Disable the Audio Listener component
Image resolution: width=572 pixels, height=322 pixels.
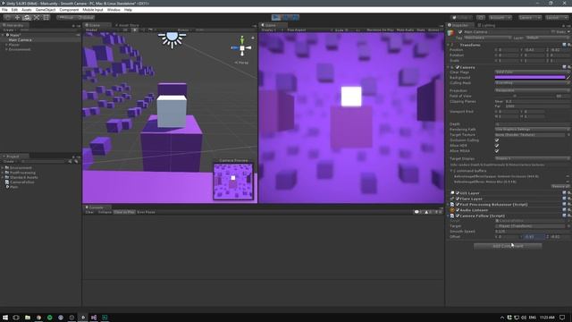(x=458, y=210)
